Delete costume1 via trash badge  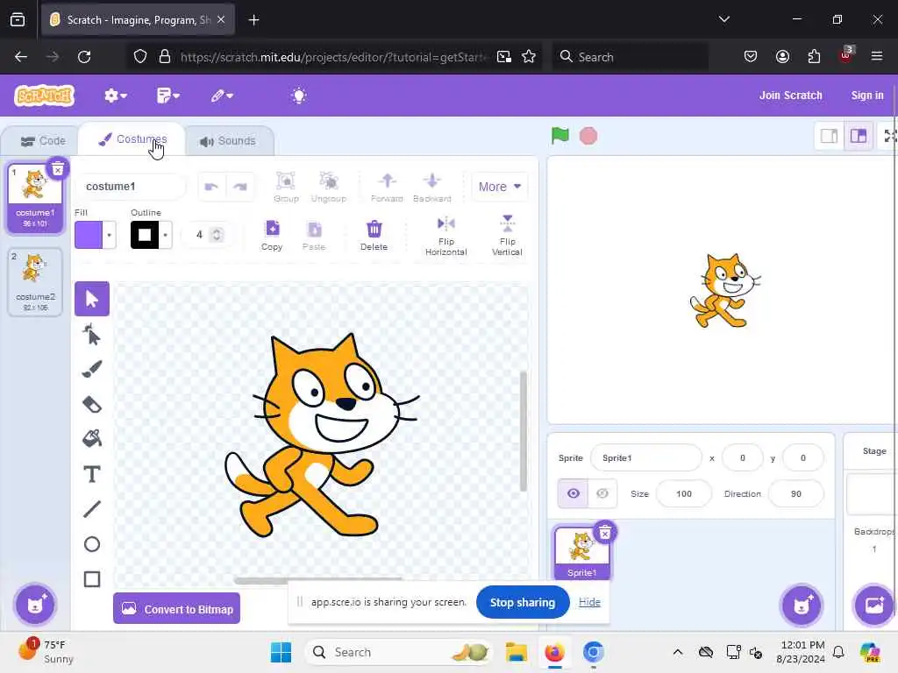point(58,169)
